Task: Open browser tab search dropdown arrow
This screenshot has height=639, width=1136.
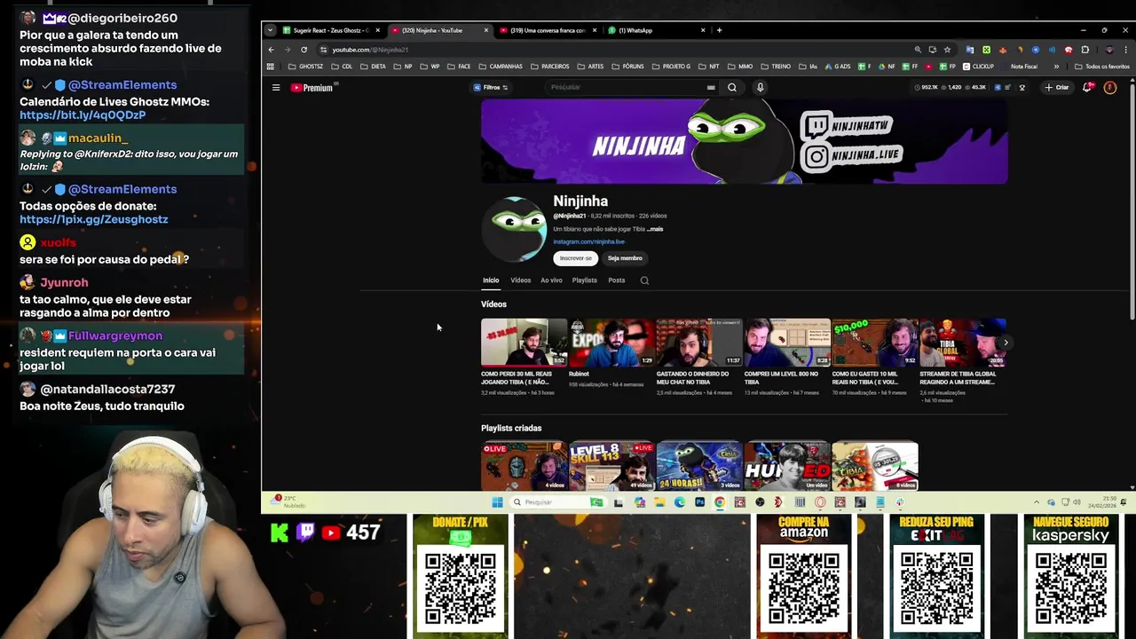Action: 270,30
